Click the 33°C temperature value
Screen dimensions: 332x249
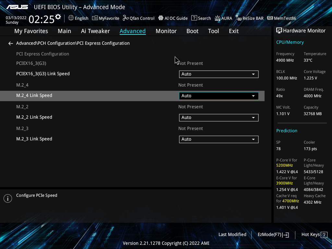[308, 60]
